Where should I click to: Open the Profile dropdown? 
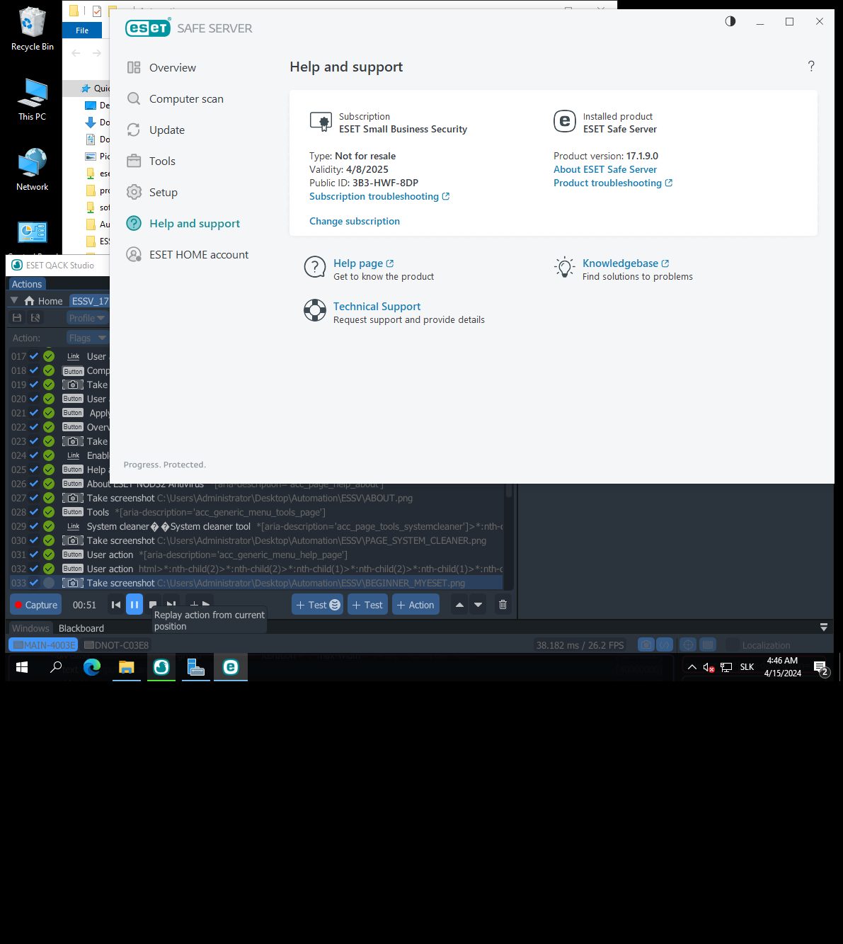[x=87, y=318]
